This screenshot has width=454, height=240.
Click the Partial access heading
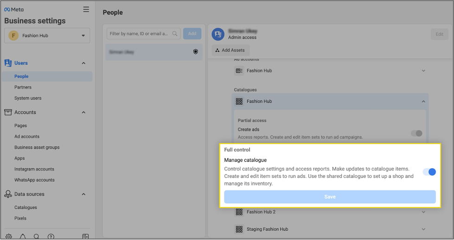(x=252, y=120)
